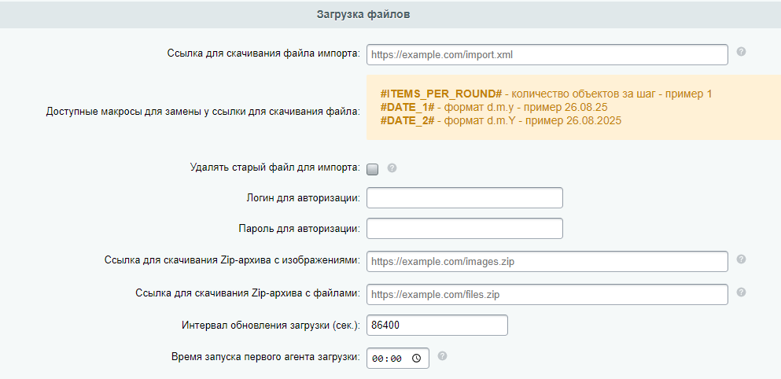This screenshot has width=781, height=379.
Task: Click label 'Время запуска первого агента загрузки'
Action: (266, 356)
